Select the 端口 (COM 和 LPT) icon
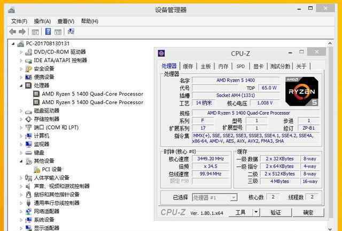Image resolution: width=342 pixels, height=231 pixels. (x=28, y=128)
